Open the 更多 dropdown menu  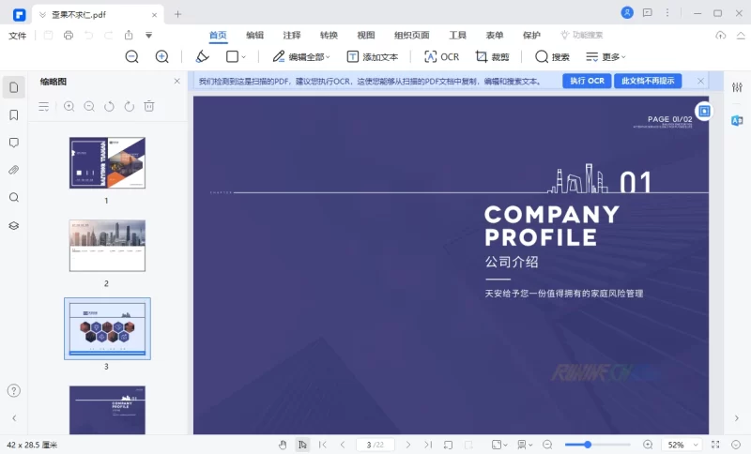tap(613, 57)
